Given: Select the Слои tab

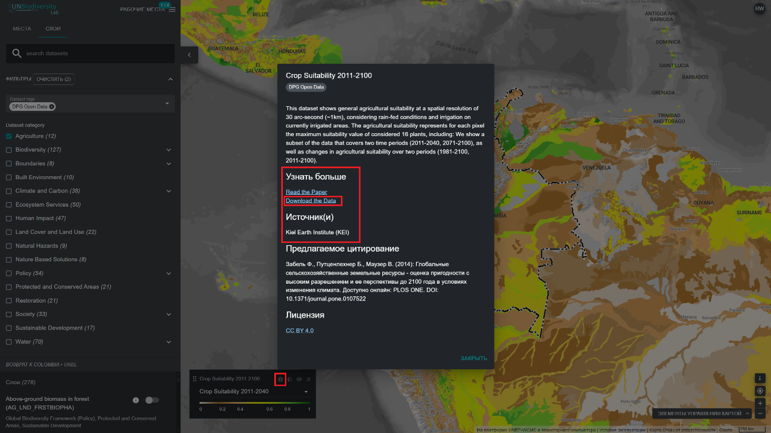Looking at the screenshot, I should [53, 29].
